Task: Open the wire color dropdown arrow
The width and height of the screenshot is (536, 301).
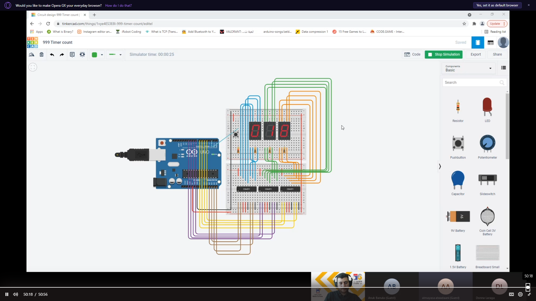Action: pos(102,55)
